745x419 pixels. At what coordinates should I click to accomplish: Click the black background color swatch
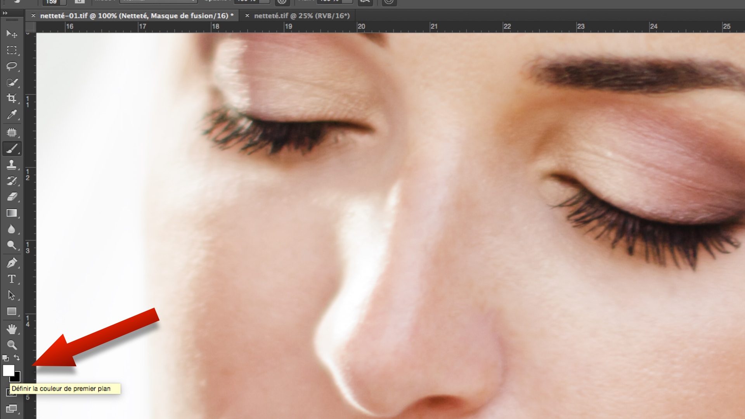[x=17, y=378]
